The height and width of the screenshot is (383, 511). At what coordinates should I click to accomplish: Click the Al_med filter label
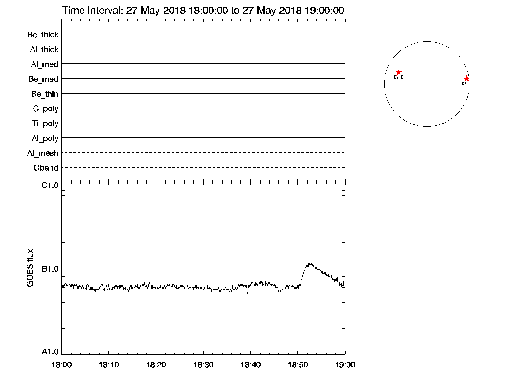[x=44, y=64]
